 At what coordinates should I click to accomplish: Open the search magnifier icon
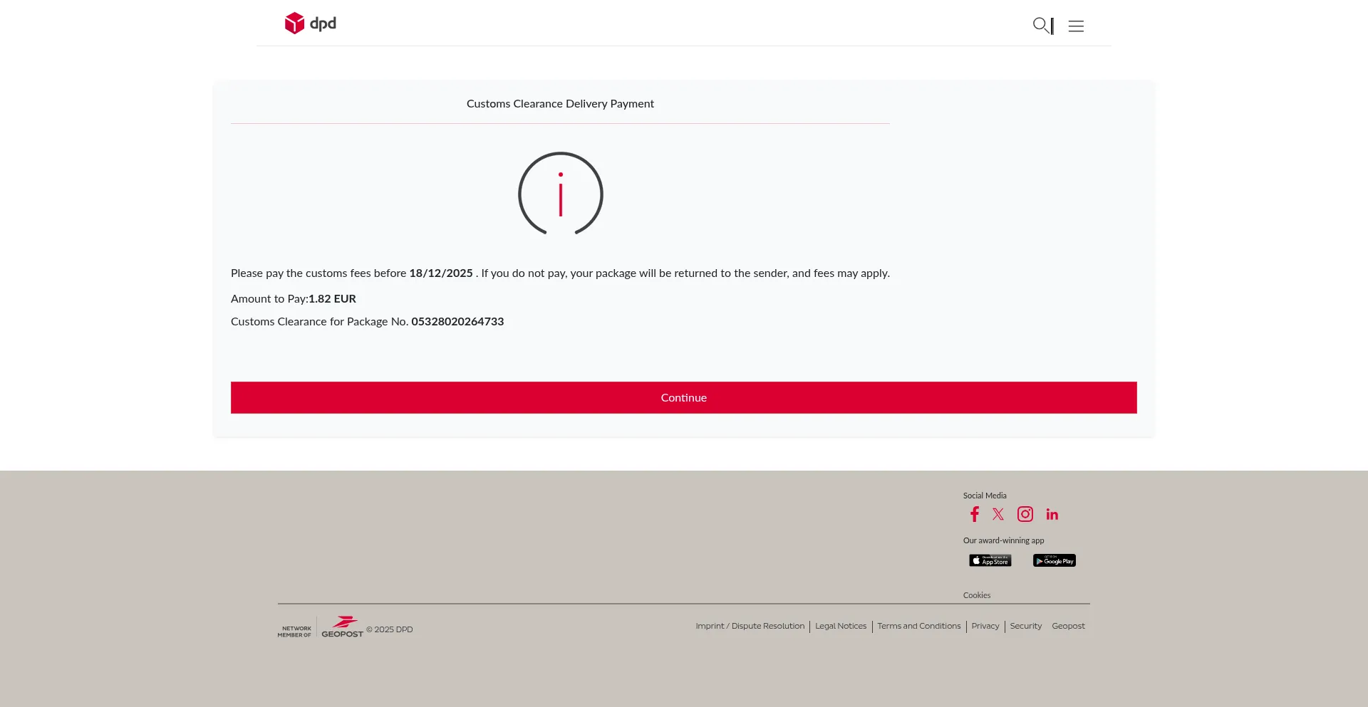[1041, 26]
